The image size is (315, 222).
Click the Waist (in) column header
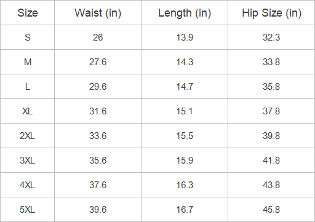(x=98, y=13)
